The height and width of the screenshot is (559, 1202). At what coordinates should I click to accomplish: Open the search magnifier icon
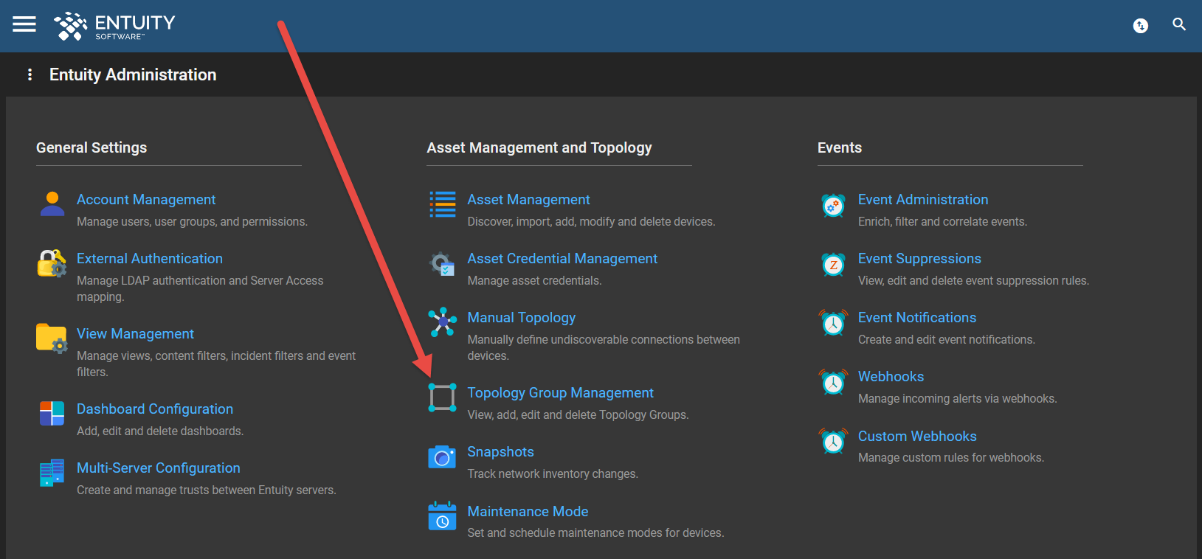(x=1179, y=24)
